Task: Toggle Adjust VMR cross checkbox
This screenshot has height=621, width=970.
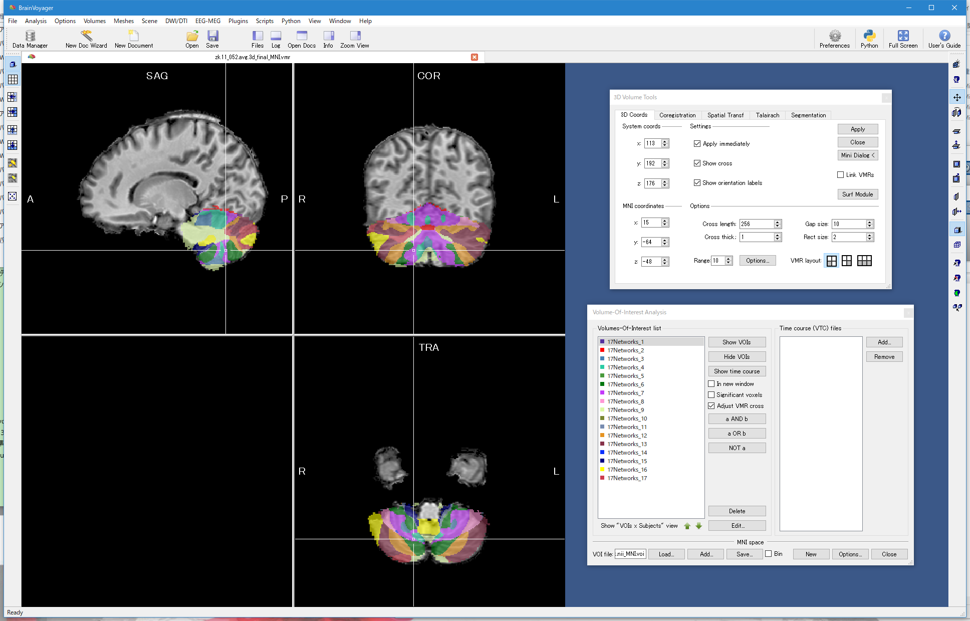Action: pyautogui.click(x=711, y=406)
